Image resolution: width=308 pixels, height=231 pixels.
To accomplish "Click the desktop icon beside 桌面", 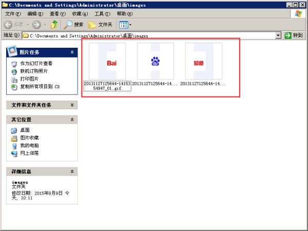I will click(x=14, y=130).
